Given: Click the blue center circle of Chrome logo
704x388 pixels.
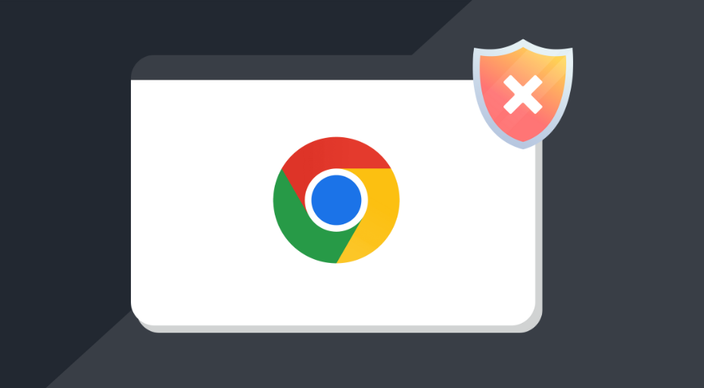Looking at the screenshot, I should (x=336, y=200).
